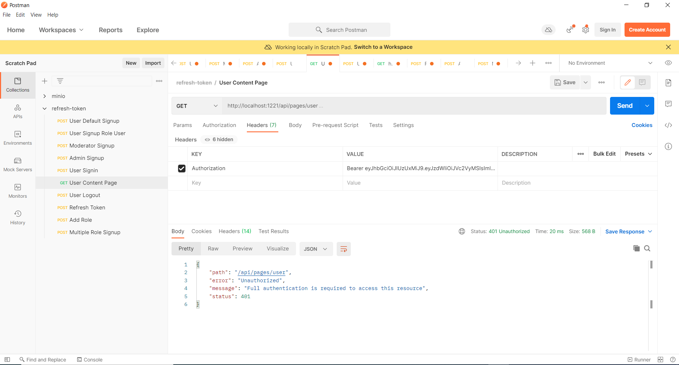This screenshot has width=679, height=365.
Task: Open the satellite capture requests icon
Action: pos(570,30)
